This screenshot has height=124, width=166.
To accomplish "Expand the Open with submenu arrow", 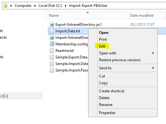I will pyautogui.click(x=153, y=53).
